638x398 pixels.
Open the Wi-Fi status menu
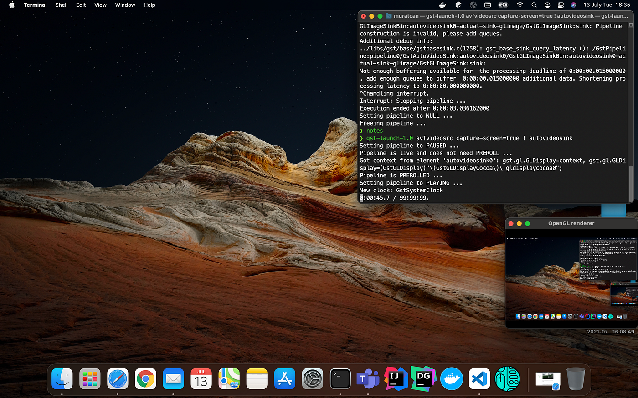tap(520, 5)
